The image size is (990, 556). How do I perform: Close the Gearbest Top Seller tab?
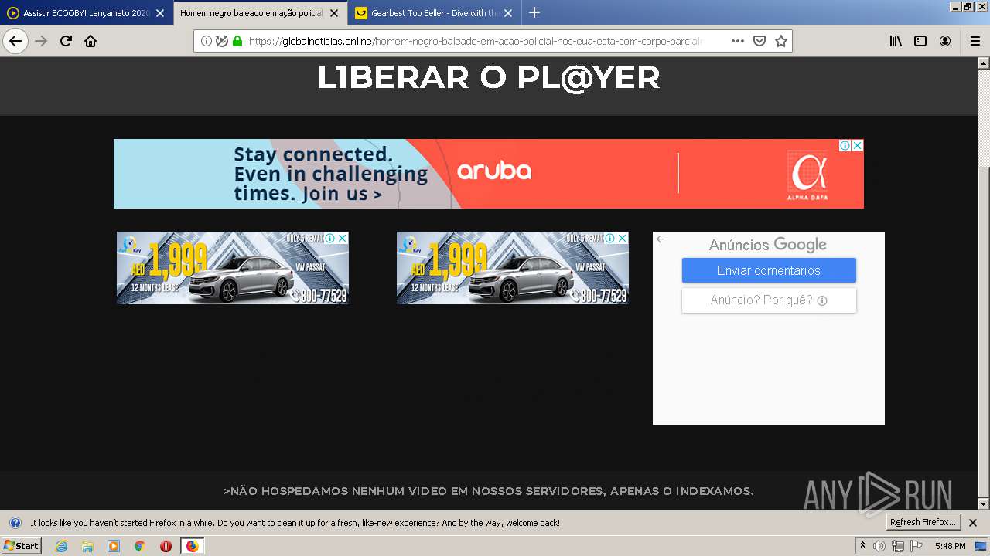click(508, 13)
